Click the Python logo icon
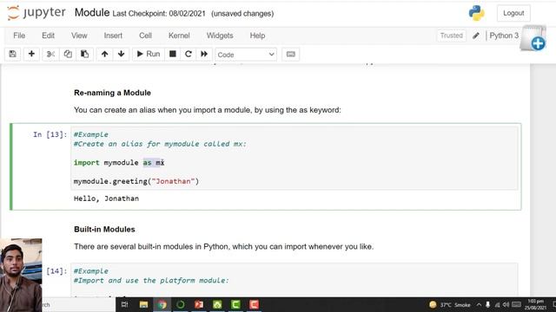 tap(477, 13)
